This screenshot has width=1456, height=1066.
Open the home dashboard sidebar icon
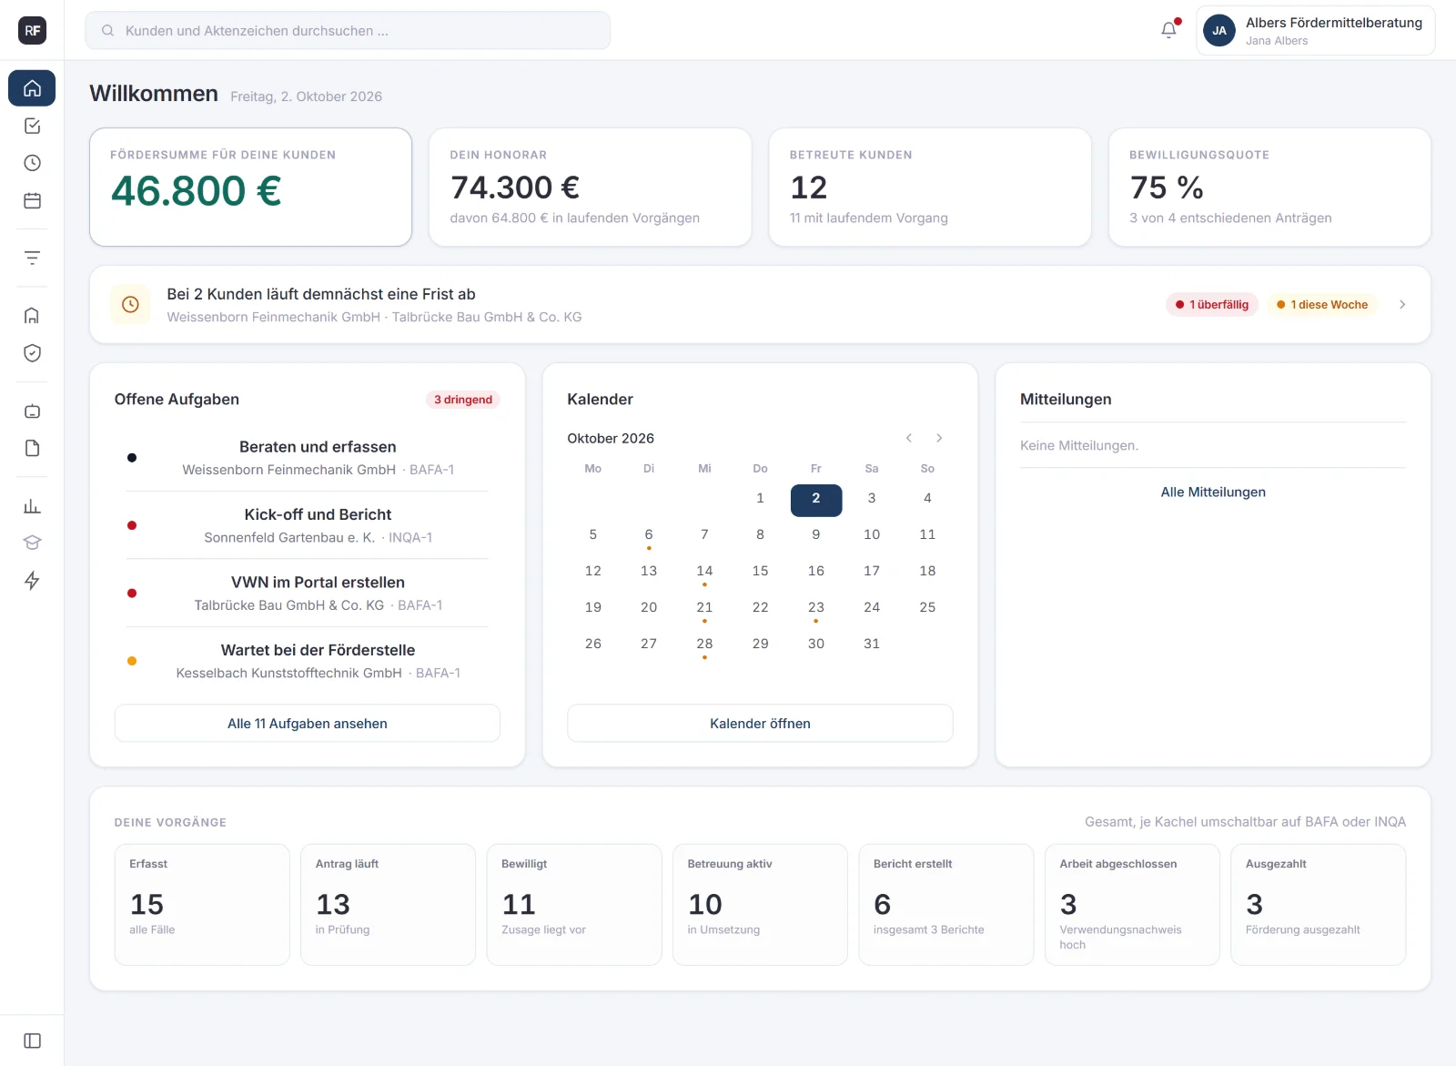tap(32, 88)
